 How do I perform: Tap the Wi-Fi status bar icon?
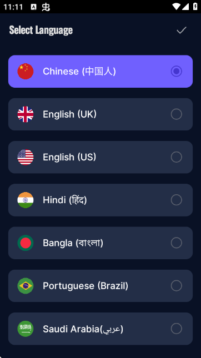(177, 7)
